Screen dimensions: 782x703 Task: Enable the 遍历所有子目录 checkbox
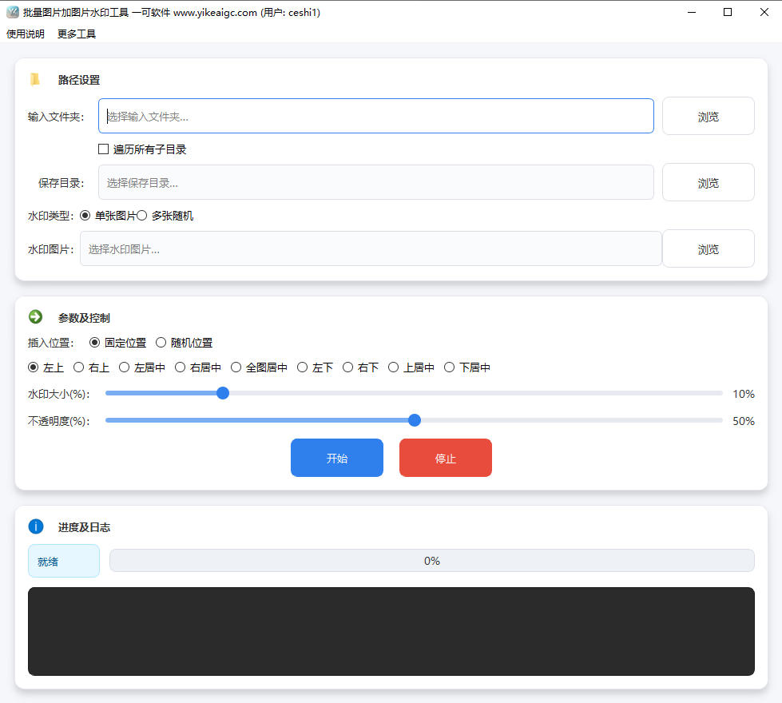tap(103, 149)
